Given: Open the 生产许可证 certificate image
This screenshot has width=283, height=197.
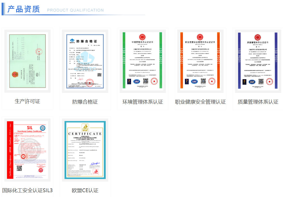Looking at the screenshot, I should click(x=27, y=61).
